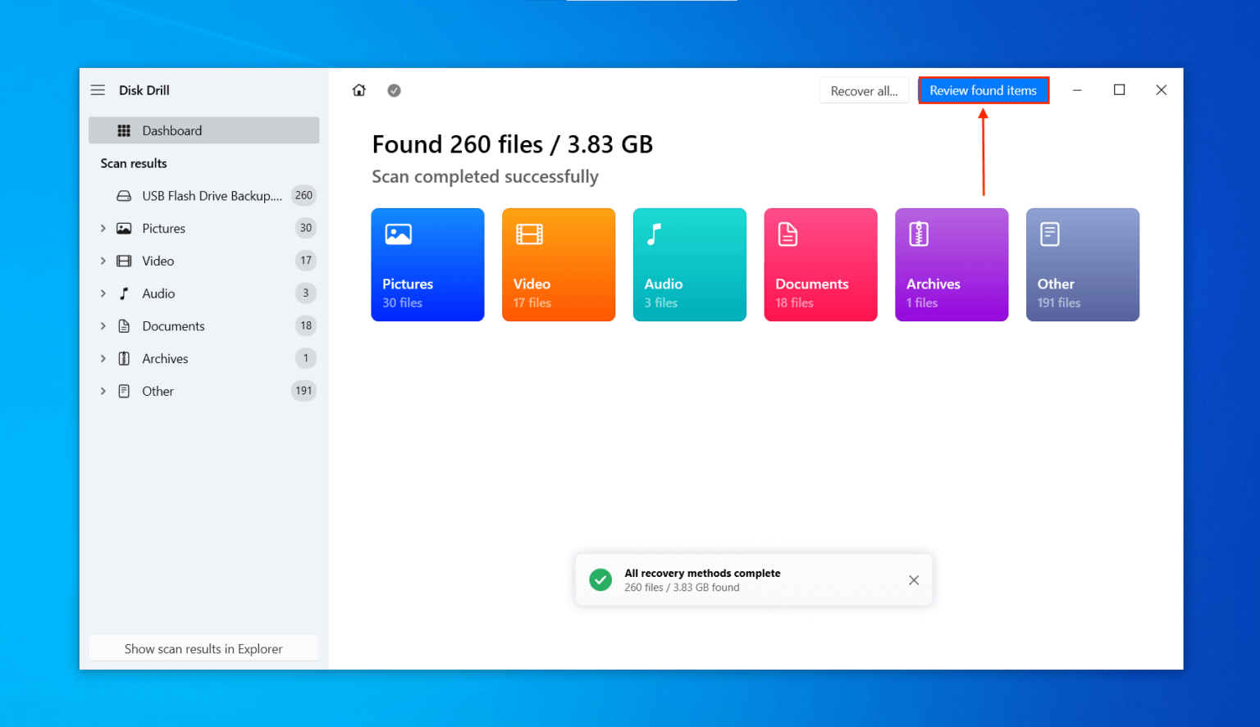Open the Pictures category tile
The width and height of the screenshot is (1260, 727).
(x=427, y=264)
